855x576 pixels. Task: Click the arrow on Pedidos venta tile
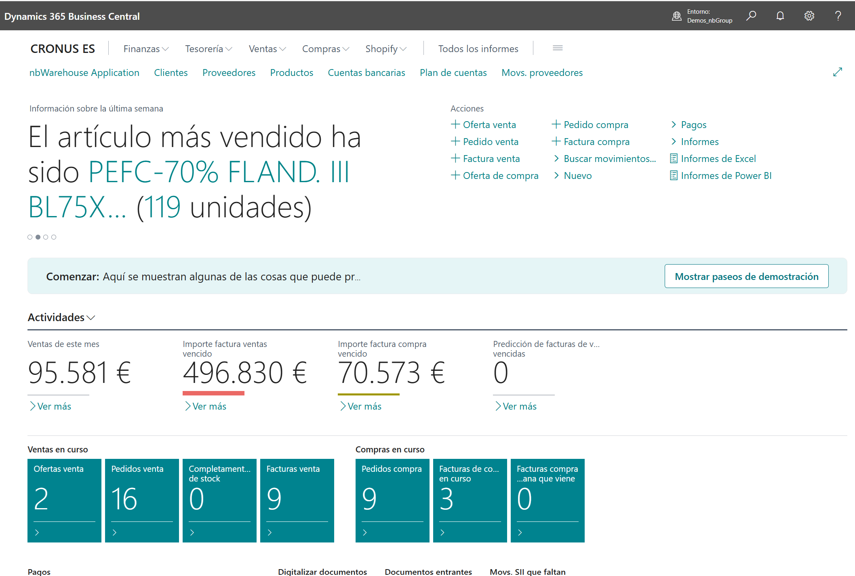tap(114, 532)
